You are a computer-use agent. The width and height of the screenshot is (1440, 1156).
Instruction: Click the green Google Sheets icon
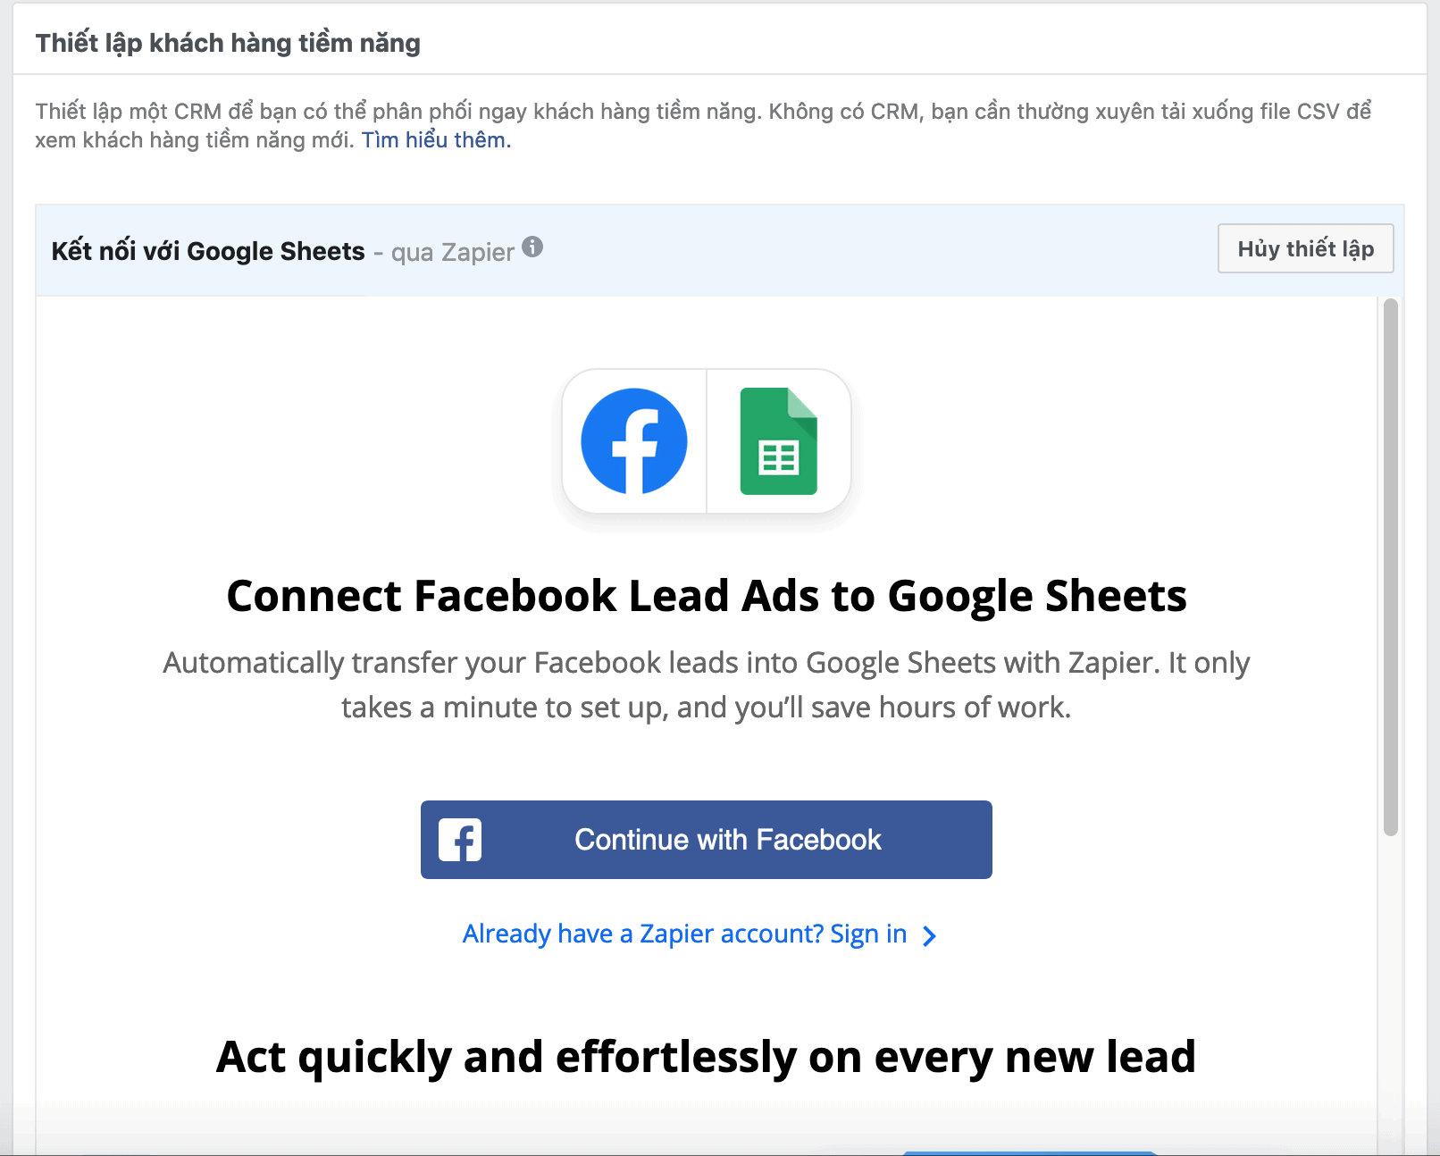pyautogui.click(x=779, y=441)
